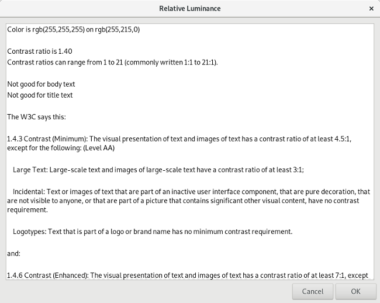Click the 'Not good for title text' line
The height and width of the screenshot is (303, 380).
coord(40,95)
